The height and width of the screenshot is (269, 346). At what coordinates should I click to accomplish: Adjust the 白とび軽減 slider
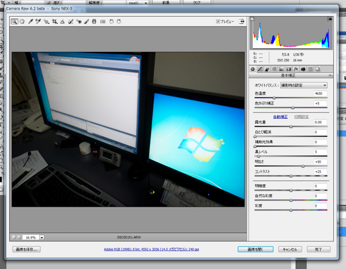tap(255, 136)
